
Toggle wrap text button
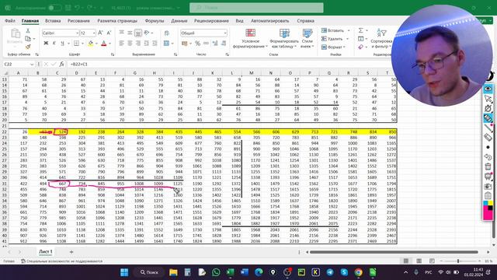pyautogui.click(x=167, y=33)
